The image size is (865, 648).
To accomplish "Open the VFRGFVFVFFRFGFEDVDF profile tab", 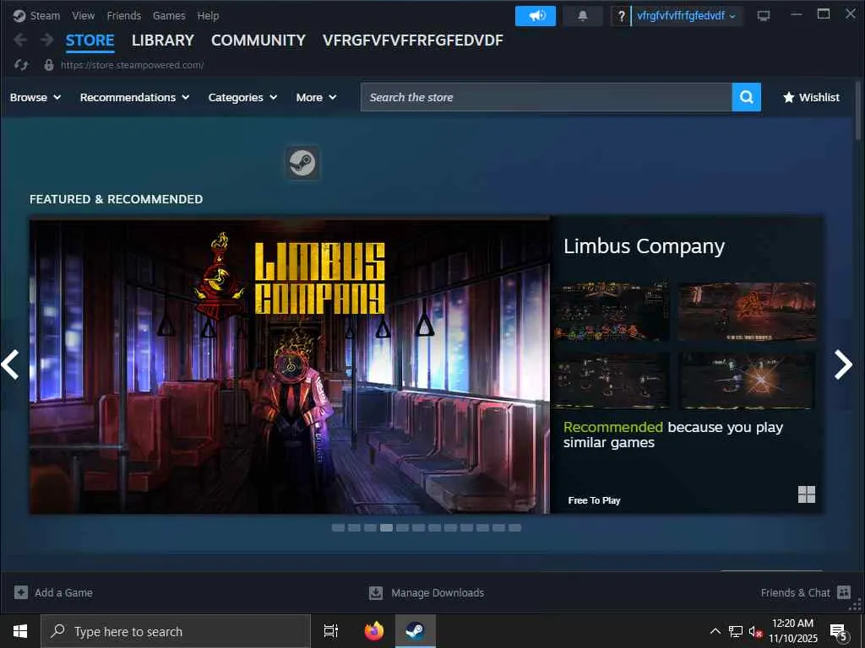I will tap(412, 40).
